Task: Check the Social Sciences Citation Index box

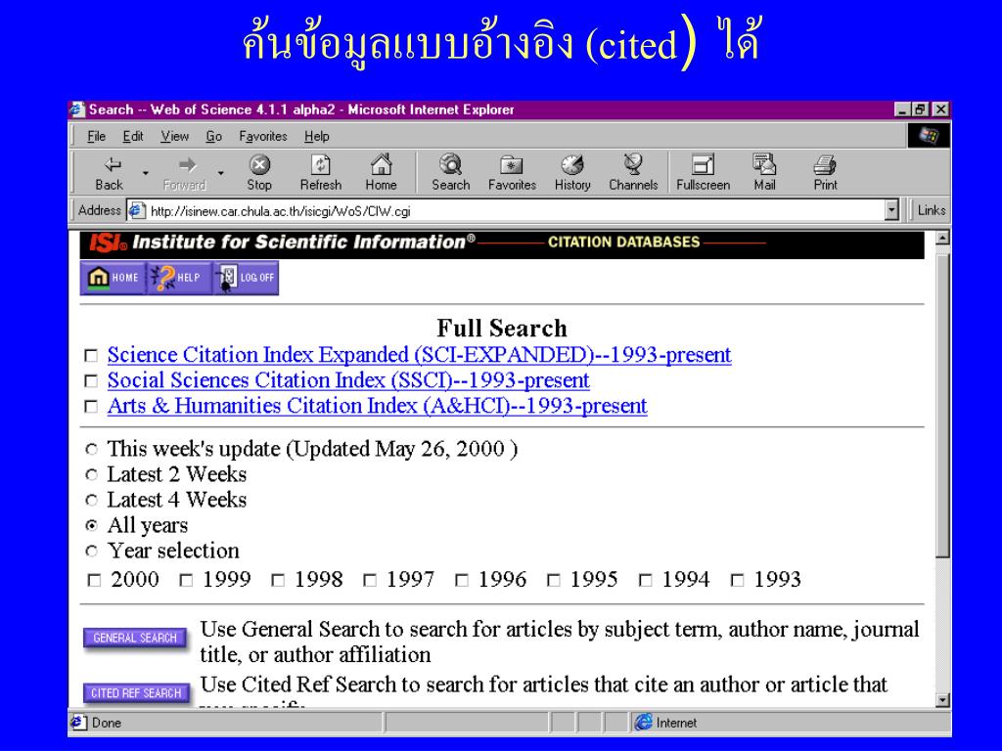Action: click(91, 381)
